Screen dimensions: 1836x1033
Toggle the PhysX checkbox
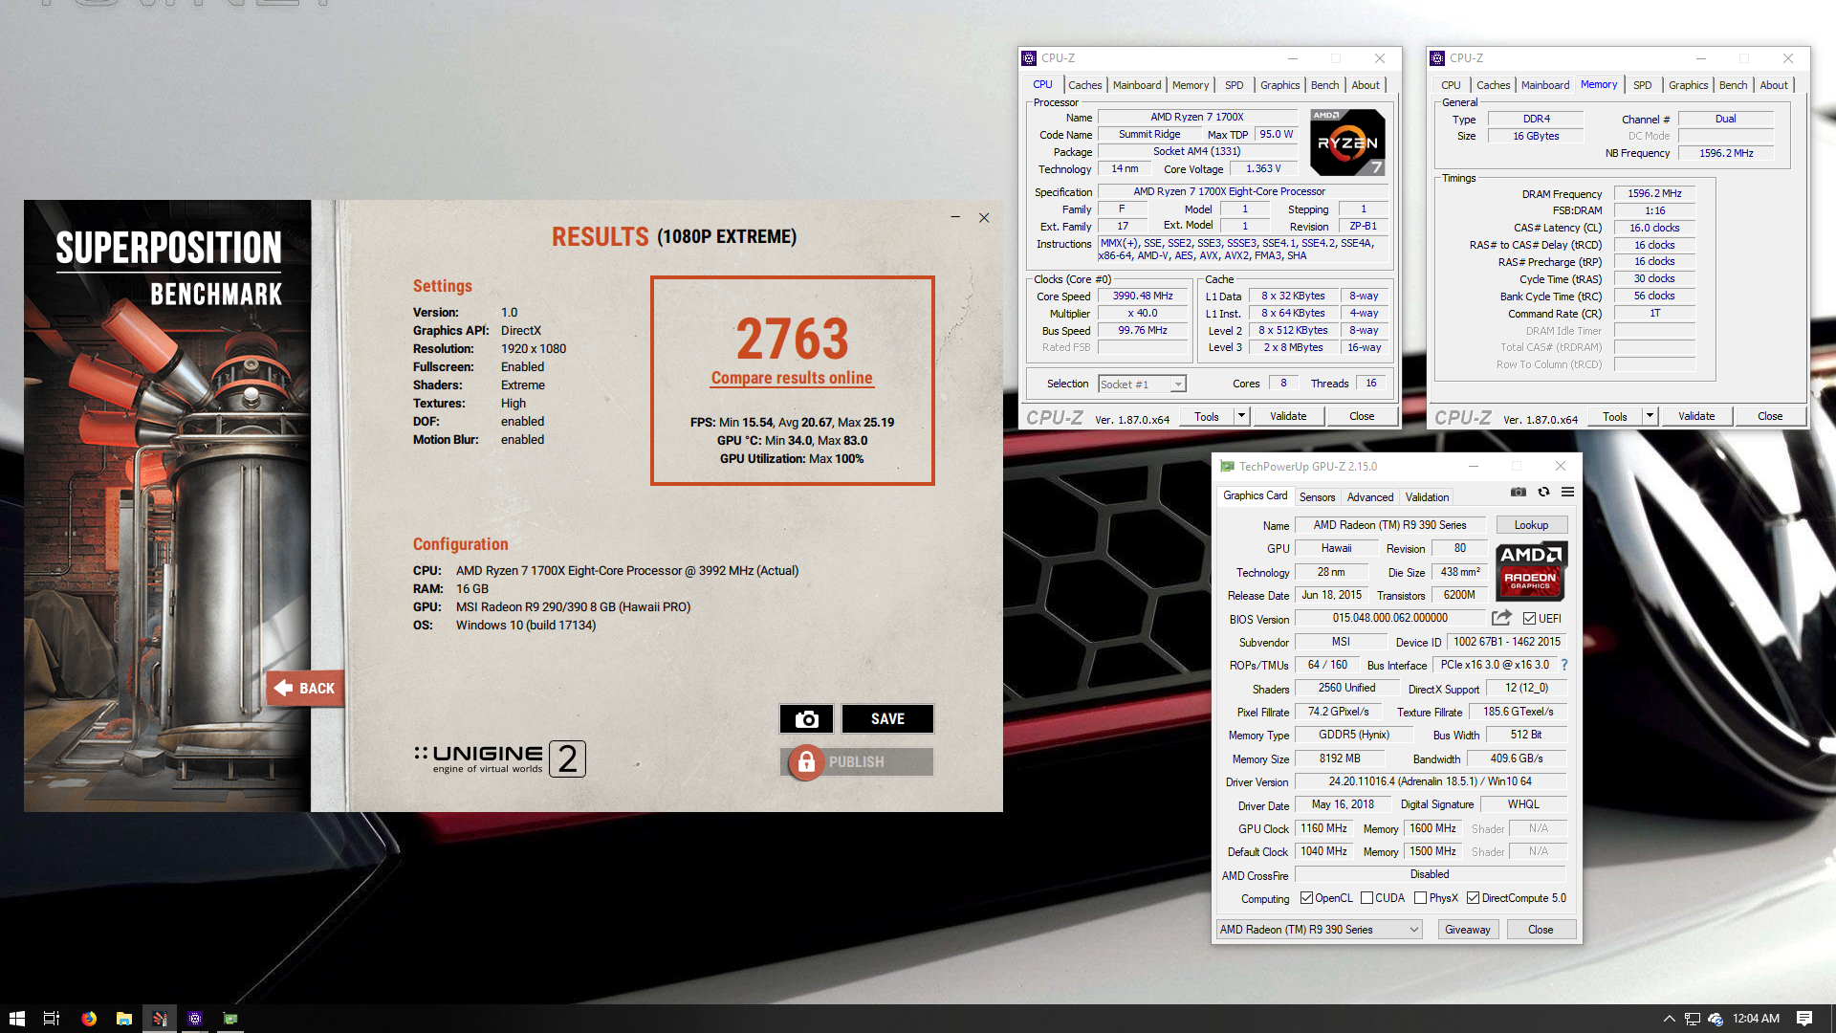[1420, 898]
